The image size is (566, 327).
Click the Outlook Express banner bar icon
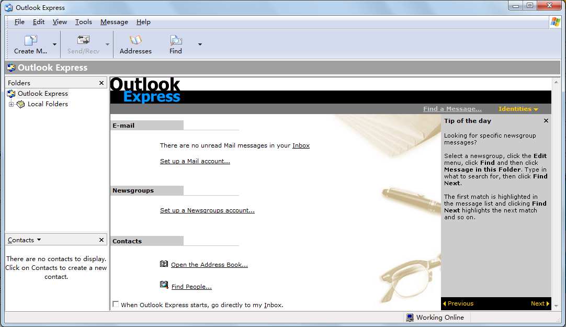[x=11, y=67]
